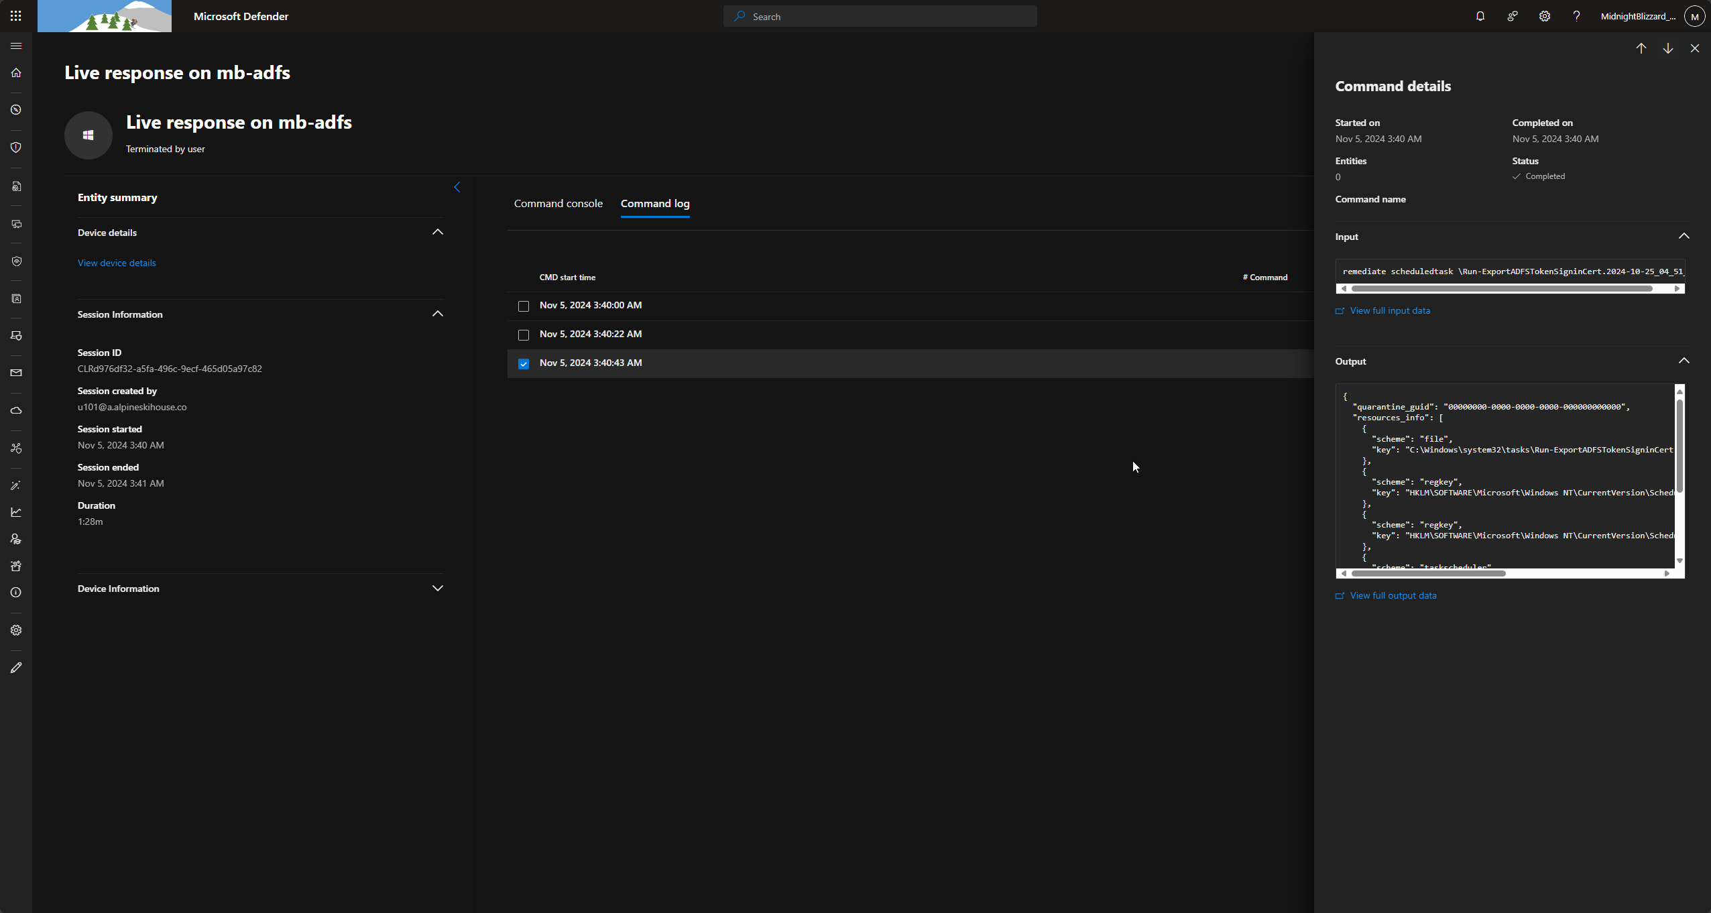The image size is (1711, 913).
Task: Check the Nov 5 3:40:22 AM command row
Action: 523,334
